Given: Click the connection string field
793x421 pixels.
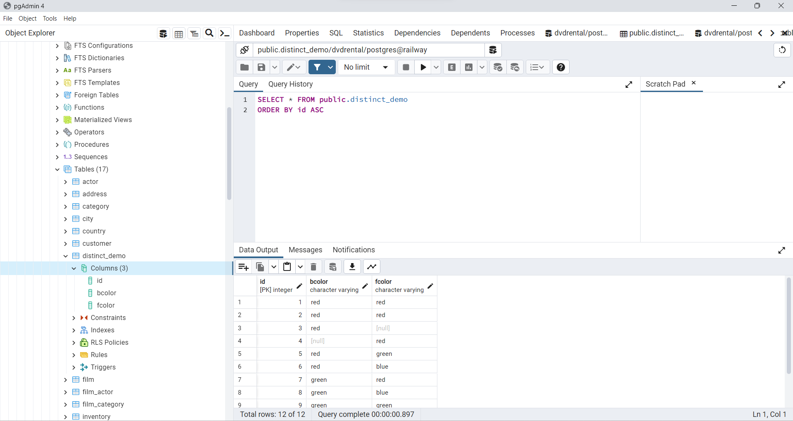Looking at the screenshot, I should (x=369, y=50).
